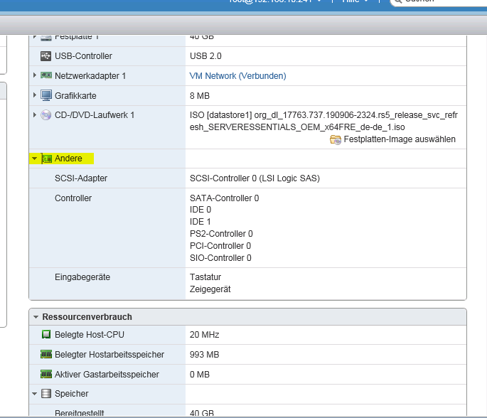Collapse the Andere section
This screenshot has width=487, height=418.
tap(34, 159)
